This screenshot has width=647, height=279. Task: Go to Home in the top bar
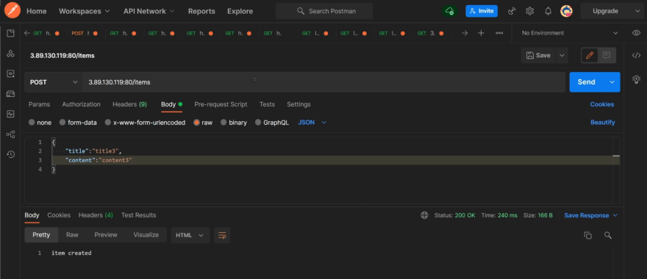point(36,11)
